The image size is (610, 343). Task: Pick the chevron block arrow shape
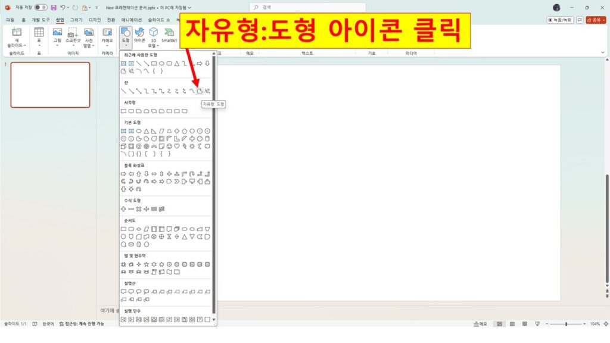click(x=176, y=181)
